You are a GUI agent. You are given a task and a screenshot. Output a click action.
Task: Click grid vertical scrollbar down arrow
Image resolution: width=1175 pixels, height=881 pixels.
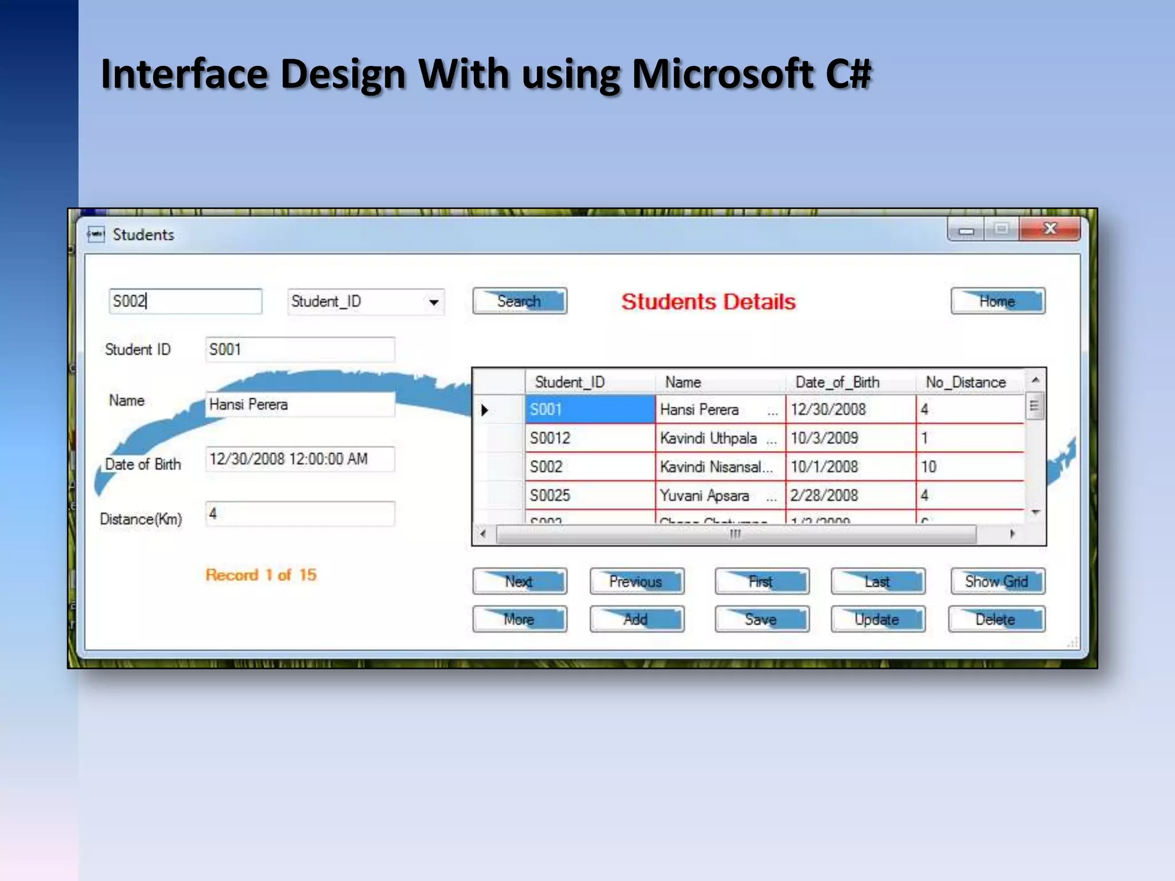click(x=1035, y=512)
